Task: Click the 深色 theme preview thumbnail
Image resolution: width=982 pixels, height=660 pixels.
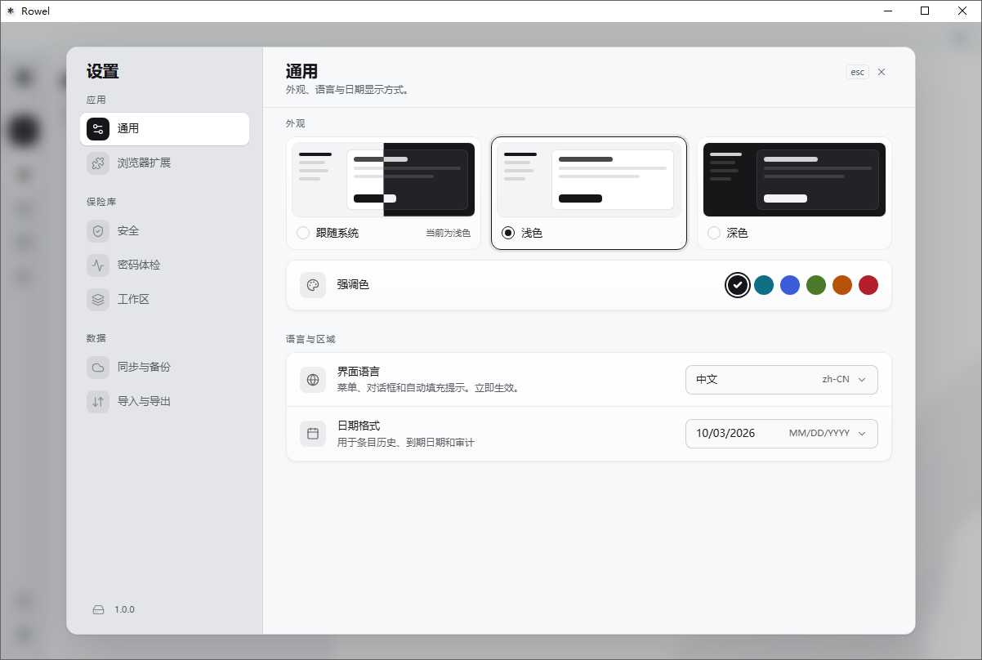Action: [x=794, y=180]
